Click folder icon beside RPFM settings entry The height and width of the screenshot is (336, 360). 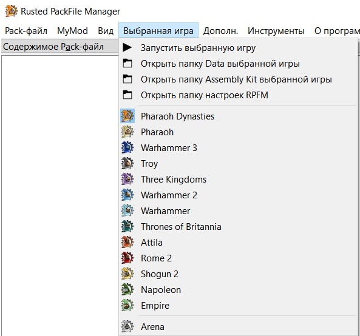click(x=127, y=95)
